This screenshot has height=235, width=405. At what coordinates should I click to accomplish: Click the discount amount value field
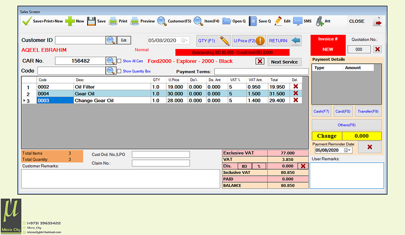tap(282, 166)
